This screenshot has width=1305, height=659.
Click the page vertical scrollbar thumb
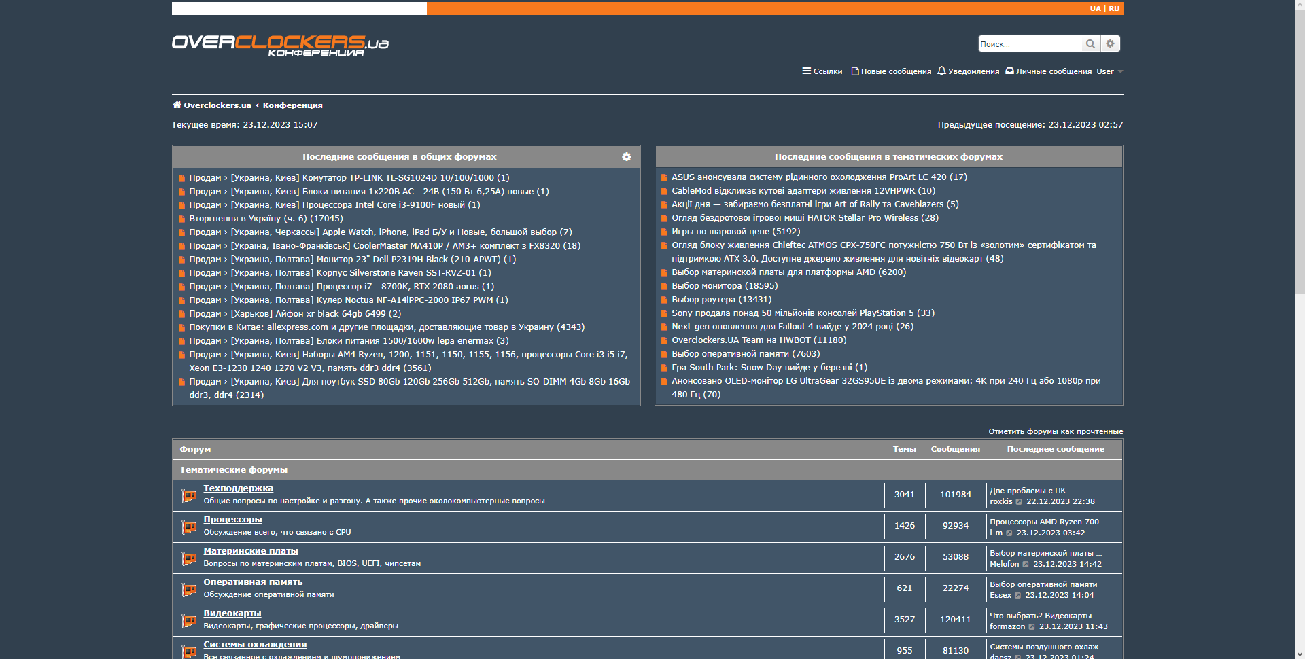click(x=1300, y=151)
